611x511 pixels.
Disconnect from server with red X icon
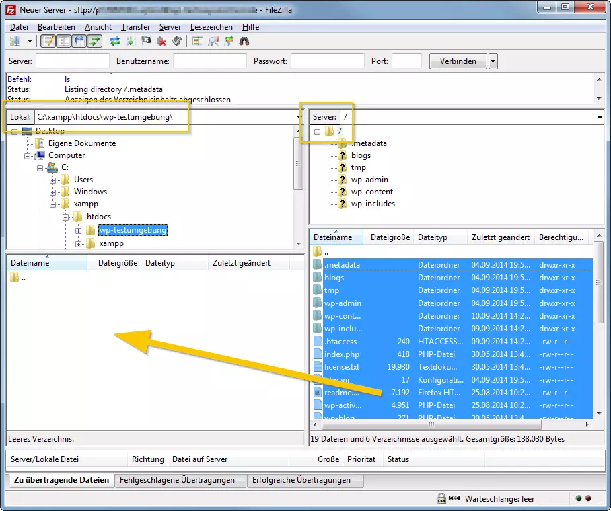point(161,41)
